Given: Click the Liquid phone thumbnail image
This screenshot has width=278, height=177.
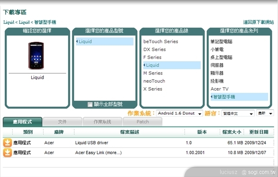Looking at the screenshot, I should coord(37,56).
